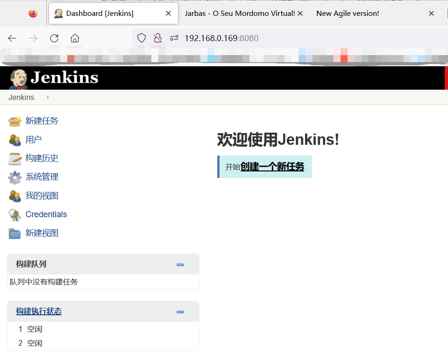Close the New Agile version! tab
This screenshot has height=362, width=448.
[432, 14]
